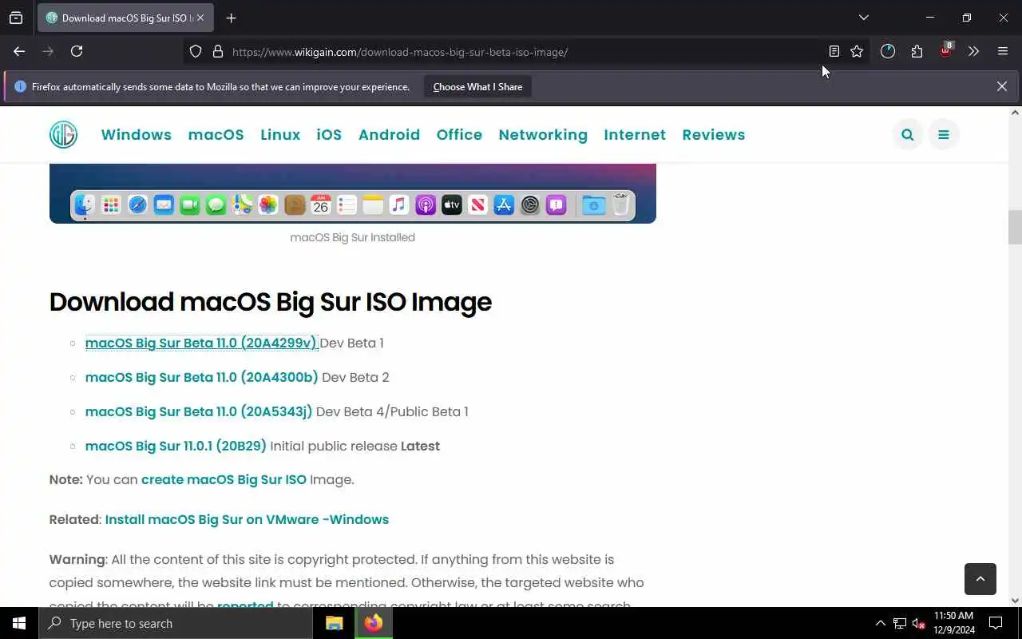The height and width of the screenshot is (639, 1022).
Task: Click the uBlock Origin extension icon
Action: click(946, 51)
